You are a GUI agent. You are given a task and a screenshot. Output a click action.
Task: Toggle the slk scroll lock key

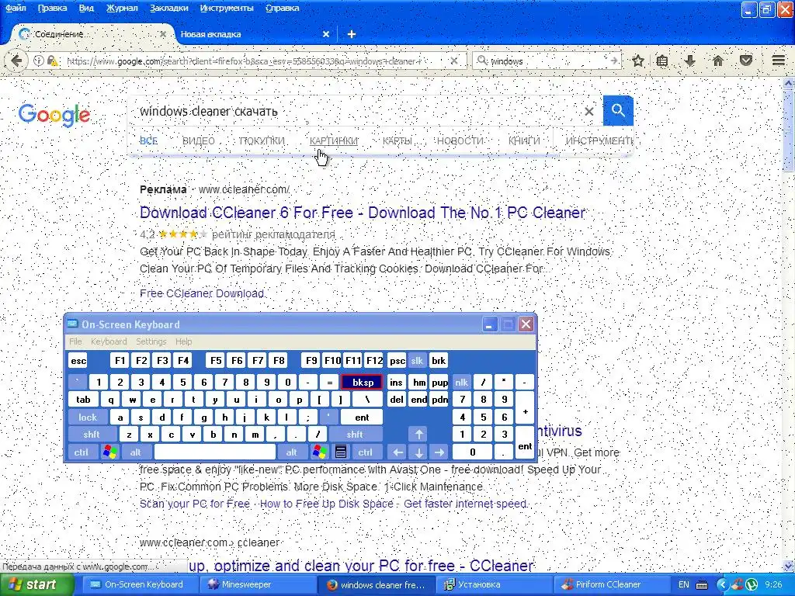click(417, 360)
